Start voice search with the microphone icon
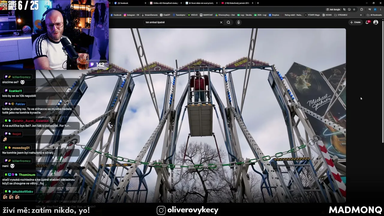This screenshot has height=216, width=384. (x=238, y=22)
